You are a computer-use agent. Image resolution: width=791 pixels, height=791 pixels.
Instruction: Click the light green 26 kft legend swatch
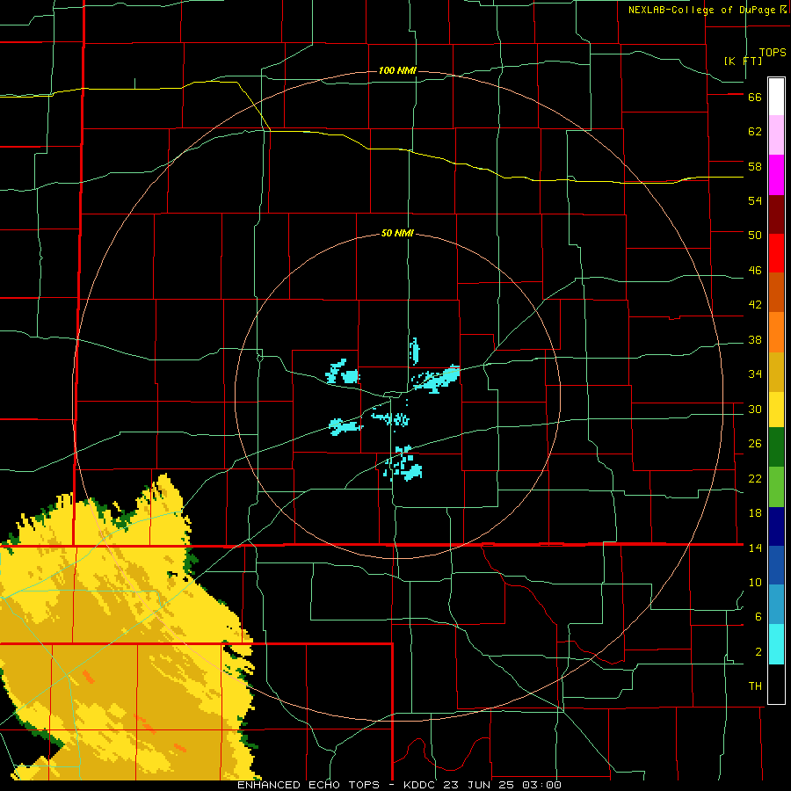[x=776, y=487]
